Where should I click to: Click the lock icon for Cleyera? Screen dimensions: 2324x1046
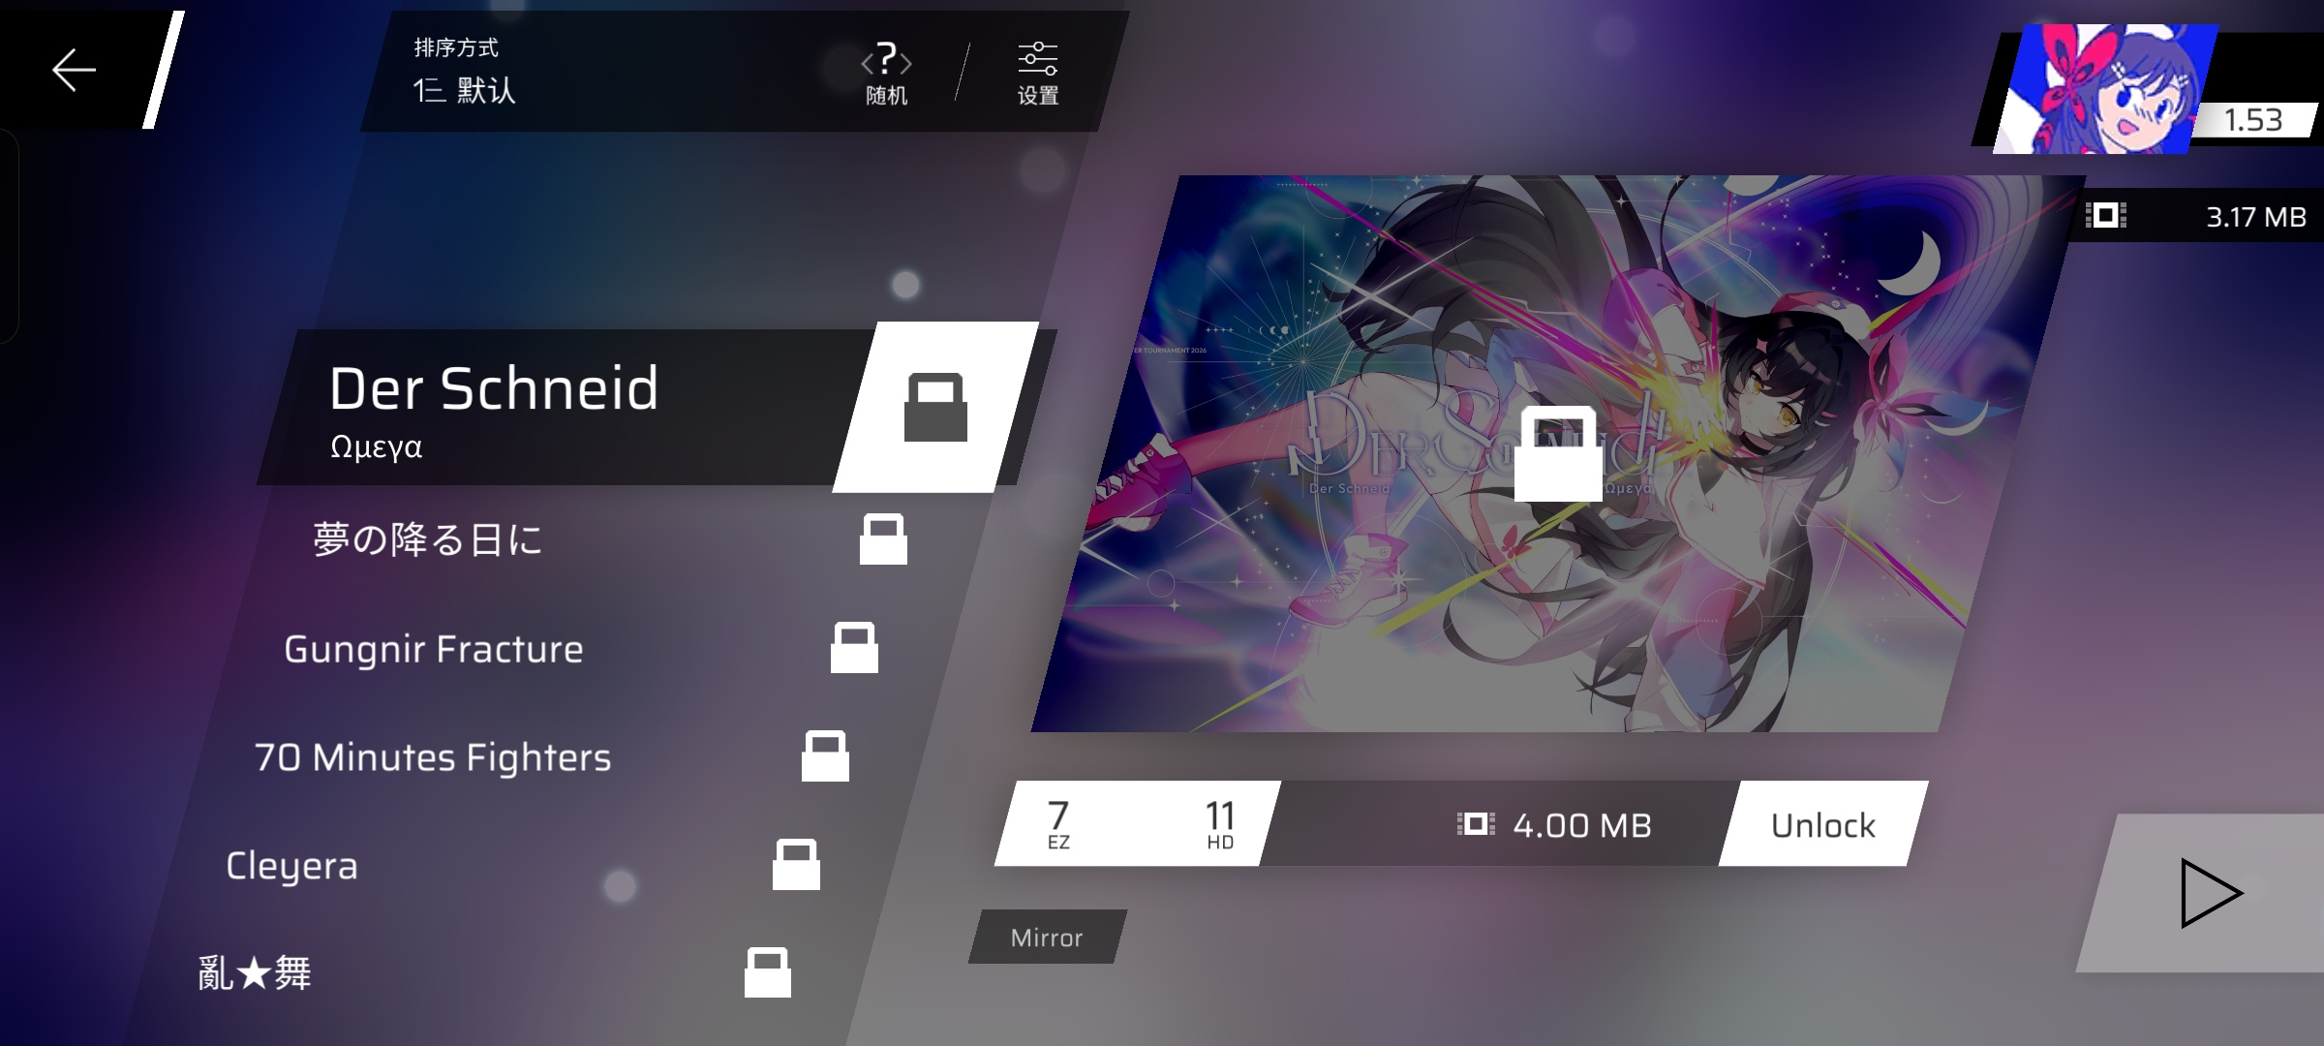point(796,864)
